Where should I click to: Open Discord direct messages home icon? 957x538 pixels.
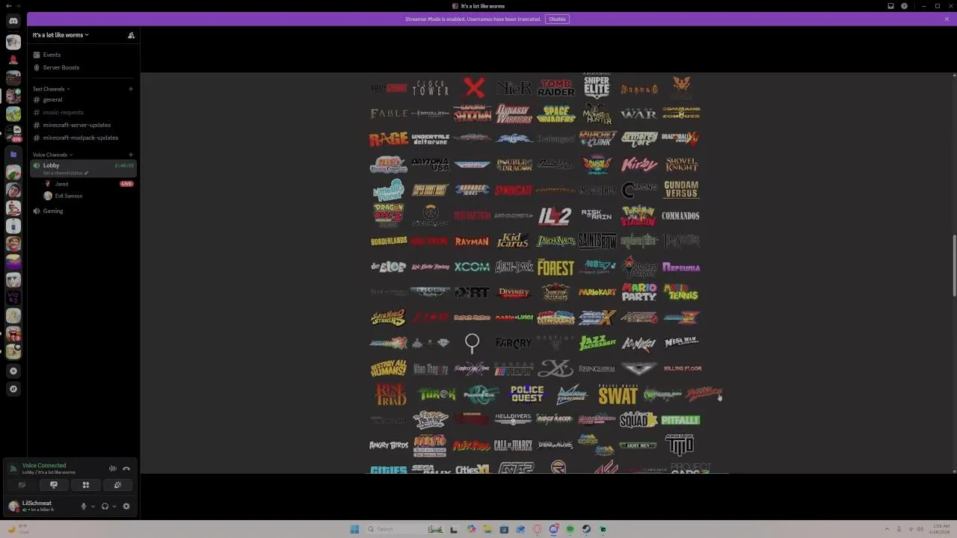click(x=13, y=21)
